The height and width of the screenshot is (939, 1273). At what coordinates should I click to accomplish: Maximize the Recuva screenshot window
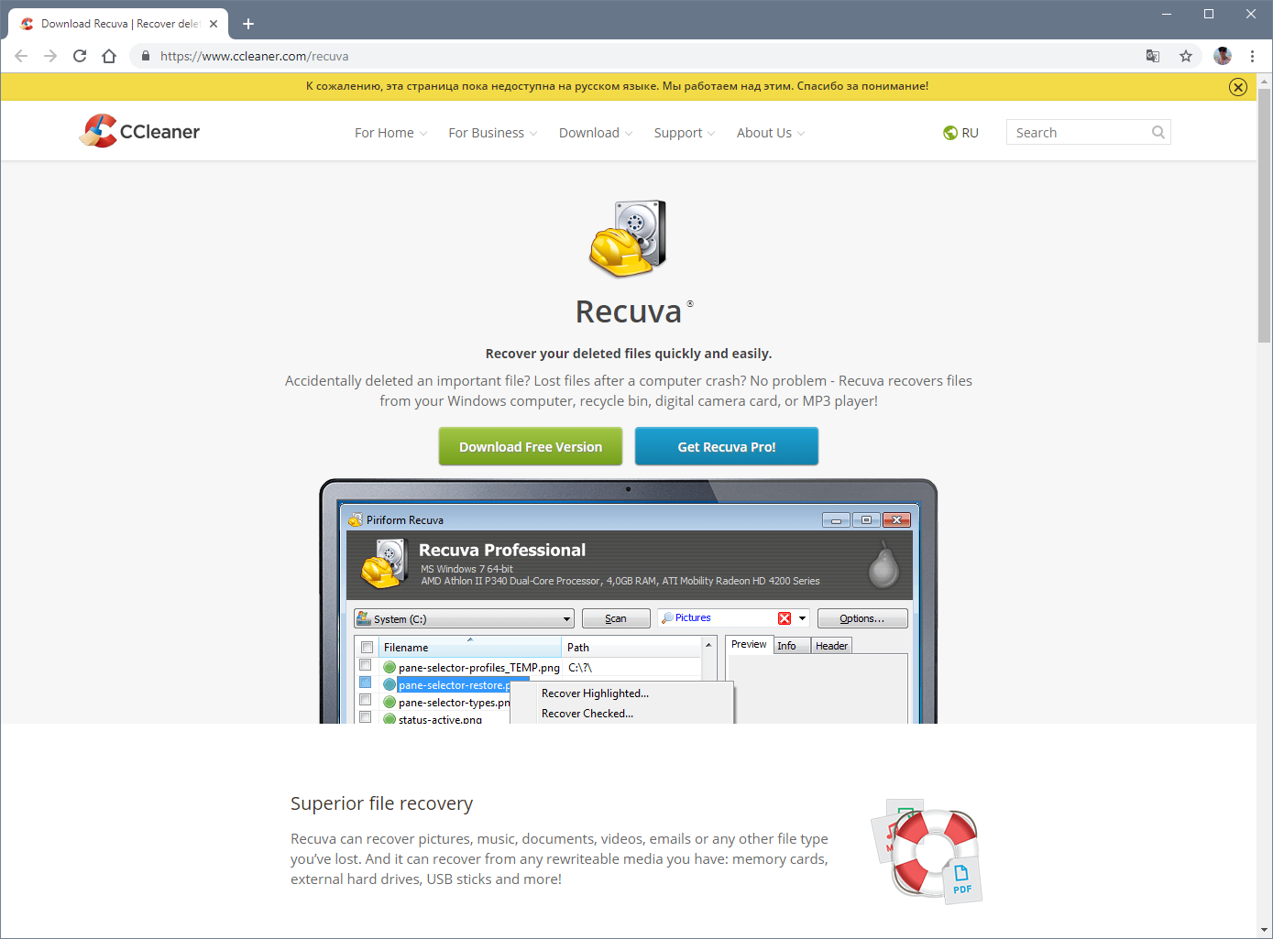(x=866, y=519)
